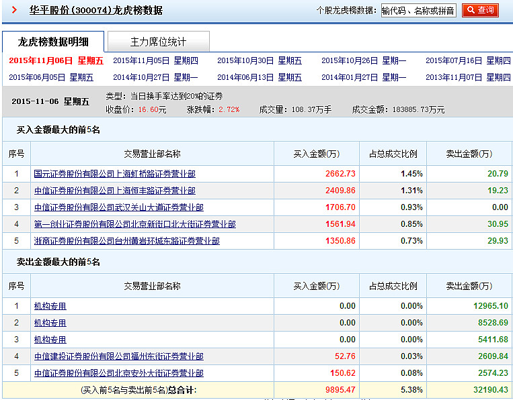Select the 龙虎榜数据明细 tab
The image size is (513, 400).
(52, 42)
